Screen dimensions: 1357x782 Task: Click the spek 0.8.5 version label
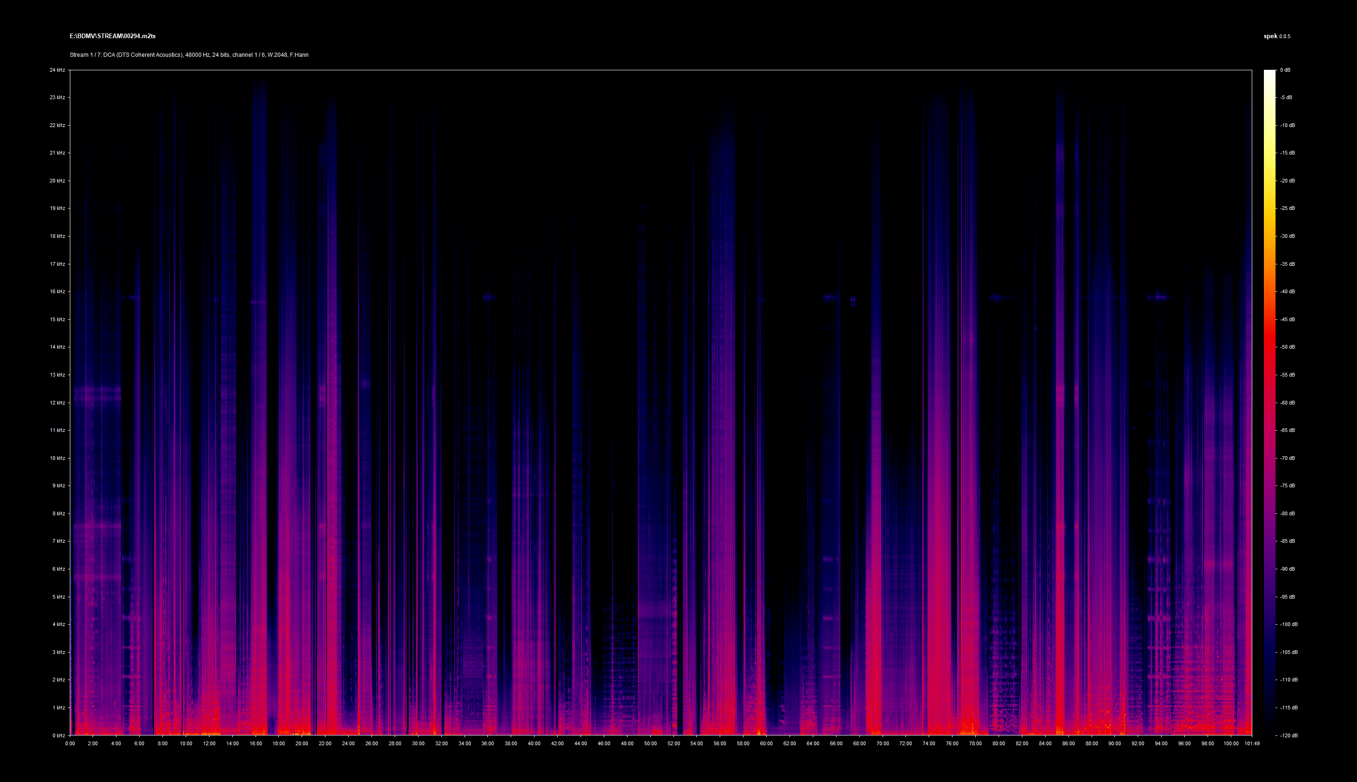tap(1276, 36)
